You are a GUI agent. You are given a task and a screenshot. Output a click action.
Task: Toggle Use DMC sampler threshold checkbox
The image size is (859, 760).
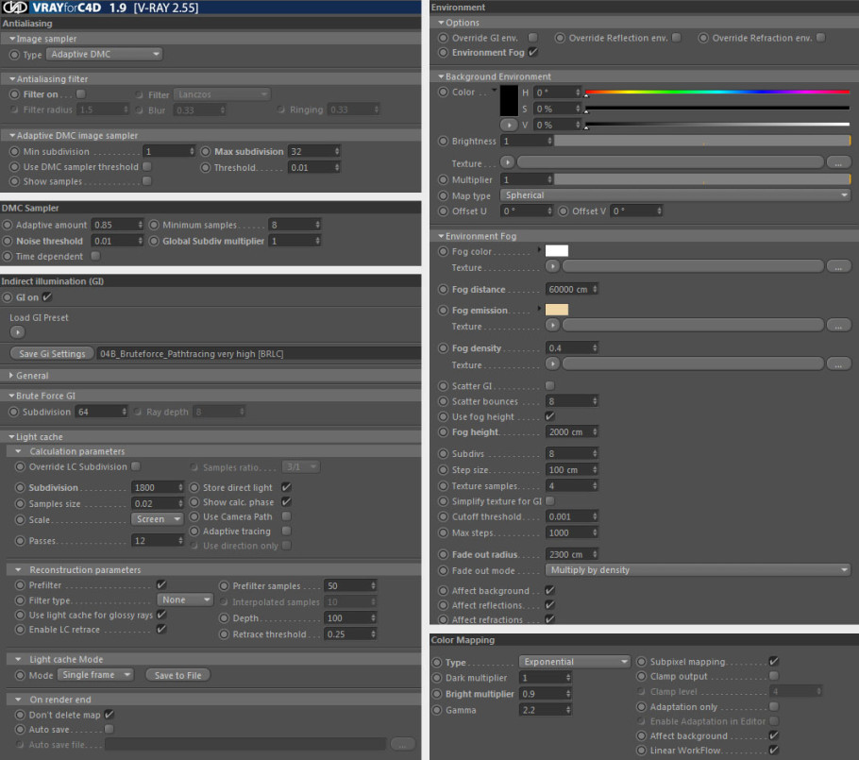(x=147, y=166)
